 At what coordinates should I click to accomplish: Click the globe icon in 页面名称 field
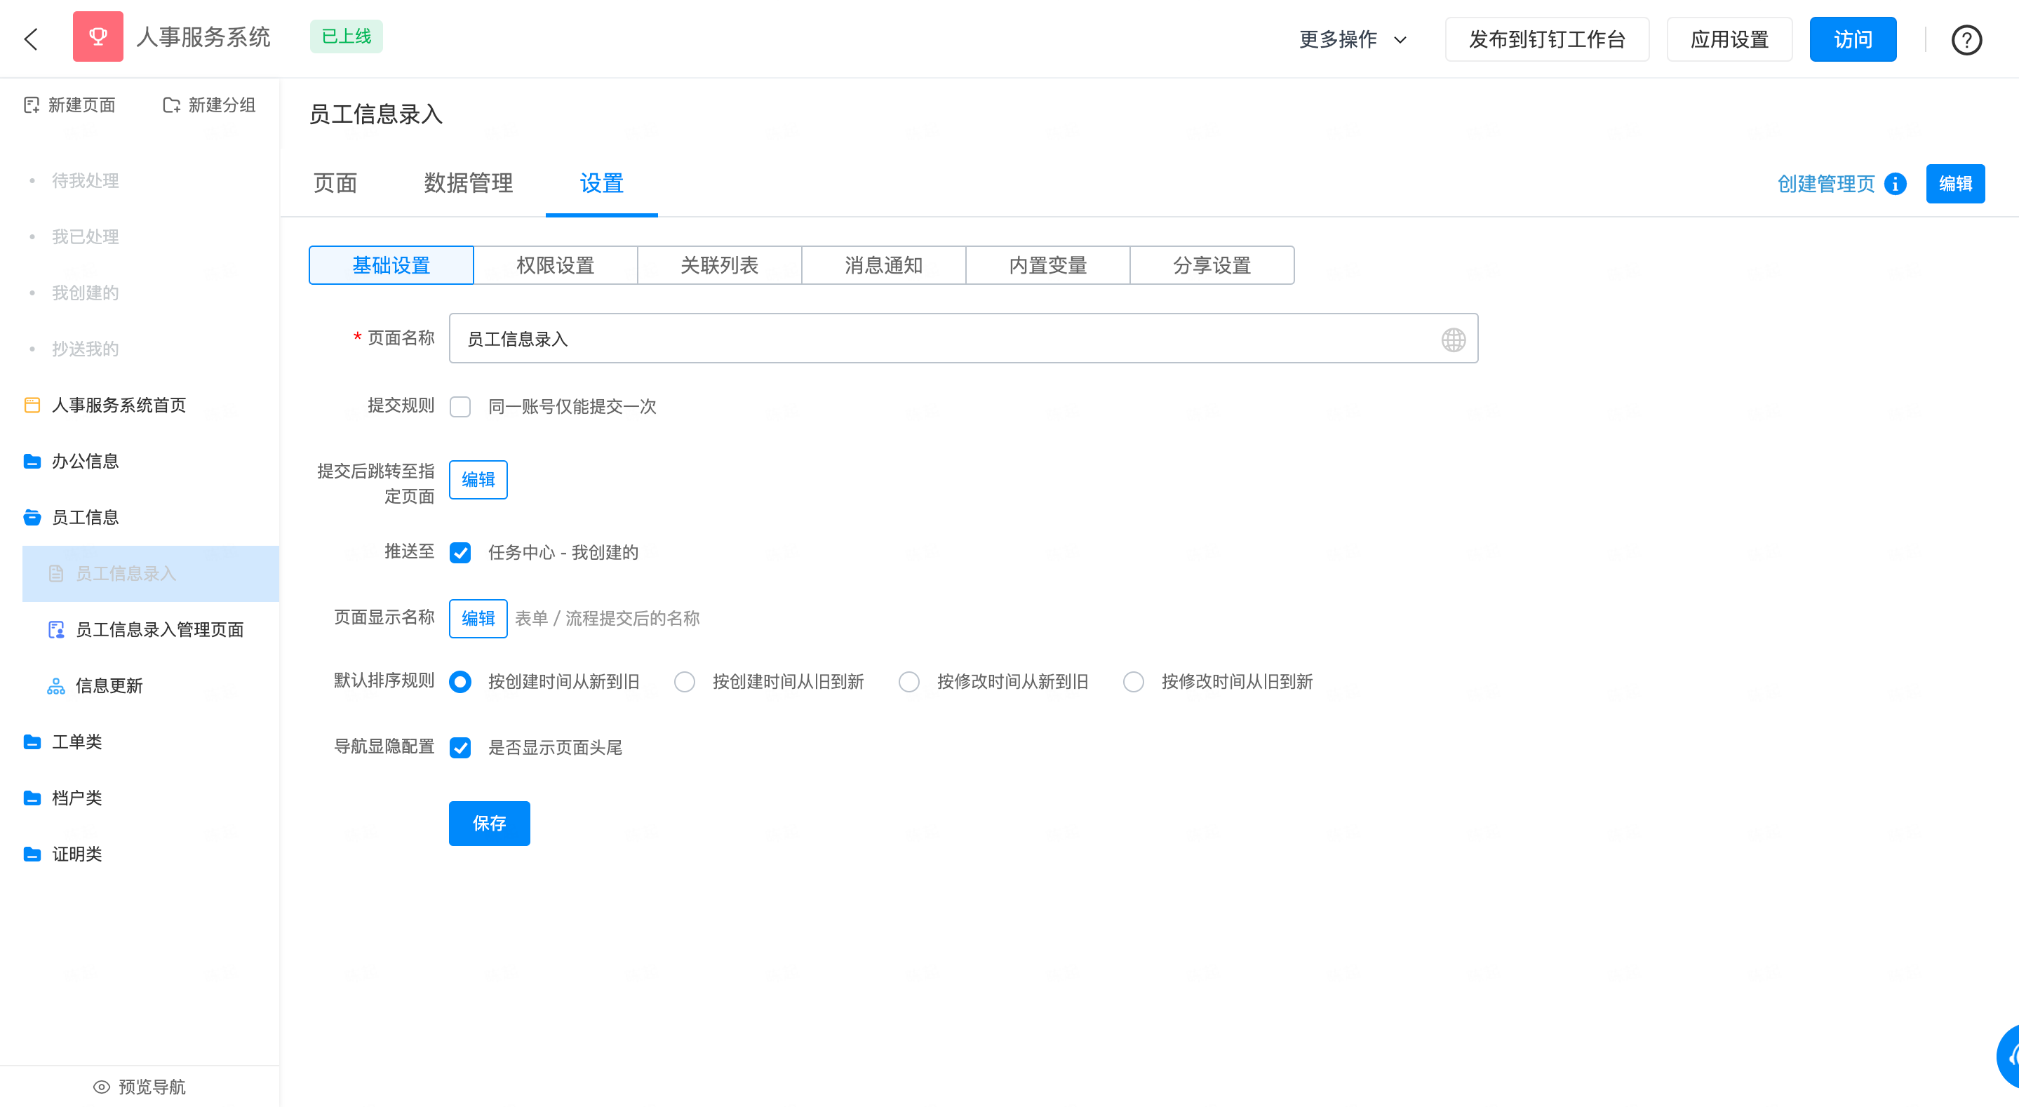[x=1454, y=339]
